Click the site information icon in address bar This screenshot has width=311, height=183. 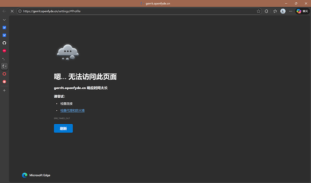coord(20,11)
